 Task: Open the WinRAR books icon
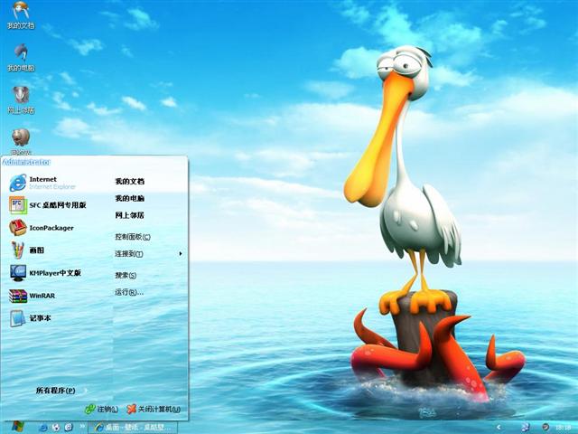pos(18,296)
